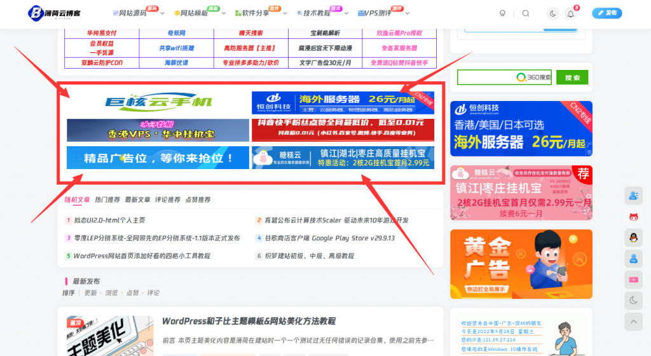Open the VPS测评 nav item

[374, 13]
